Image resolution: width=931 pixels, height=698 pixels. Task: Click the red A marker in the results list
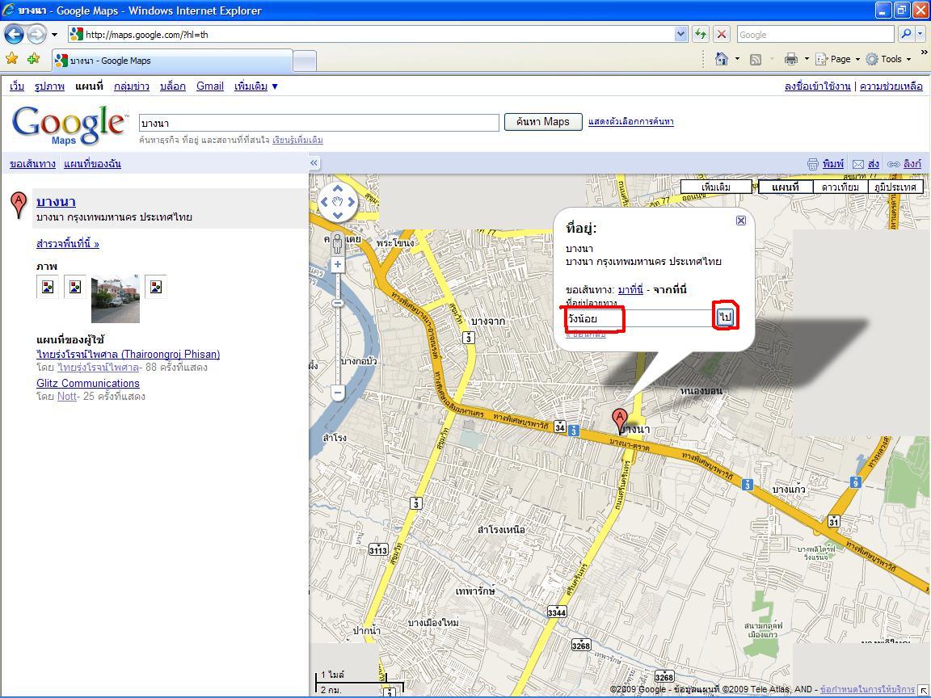click(19, 204)
